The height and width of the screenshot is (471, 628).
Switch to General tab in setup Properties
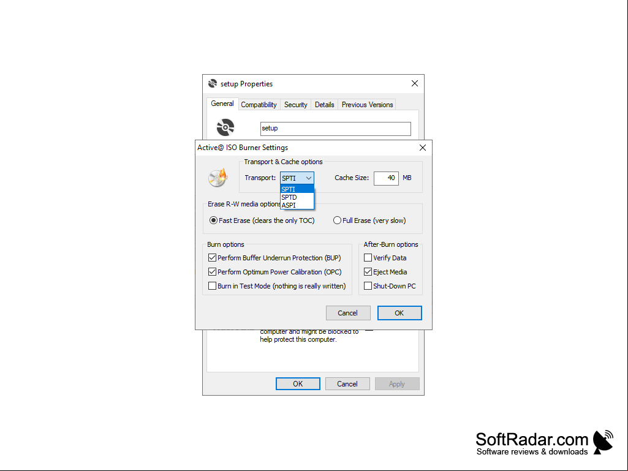tap(222, 104)
